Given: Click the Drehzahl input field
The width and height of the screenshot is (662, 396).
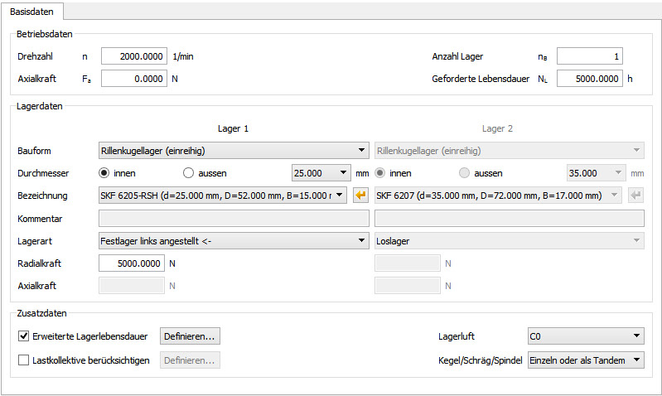Looking at the screenshot, I should point(134,56).
